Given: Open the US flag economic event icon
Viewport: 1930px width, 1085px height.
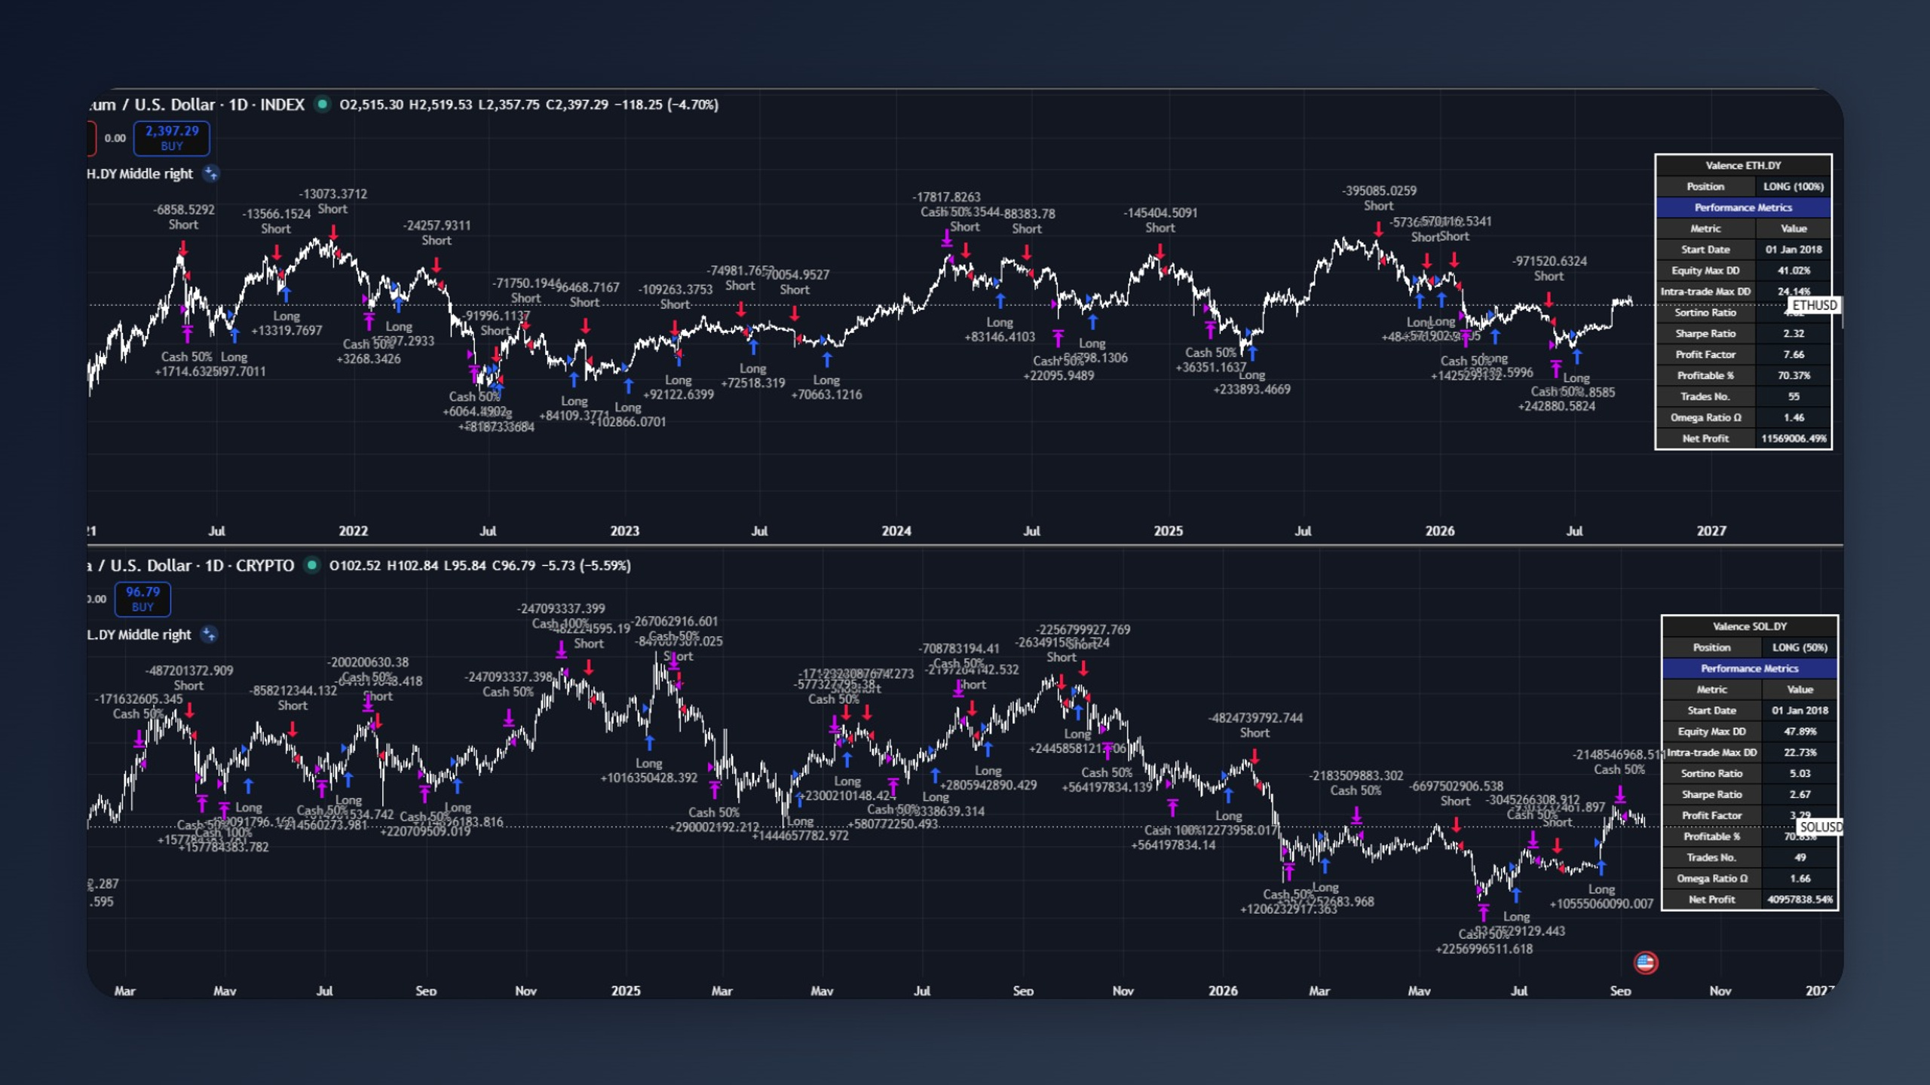Looking at the screenshot, I should 1646,962.
